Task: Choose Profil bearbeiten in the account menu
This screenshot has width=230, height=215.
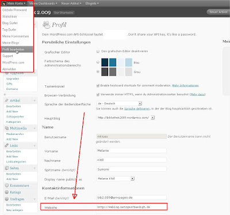Action: [x=17, y=50]
